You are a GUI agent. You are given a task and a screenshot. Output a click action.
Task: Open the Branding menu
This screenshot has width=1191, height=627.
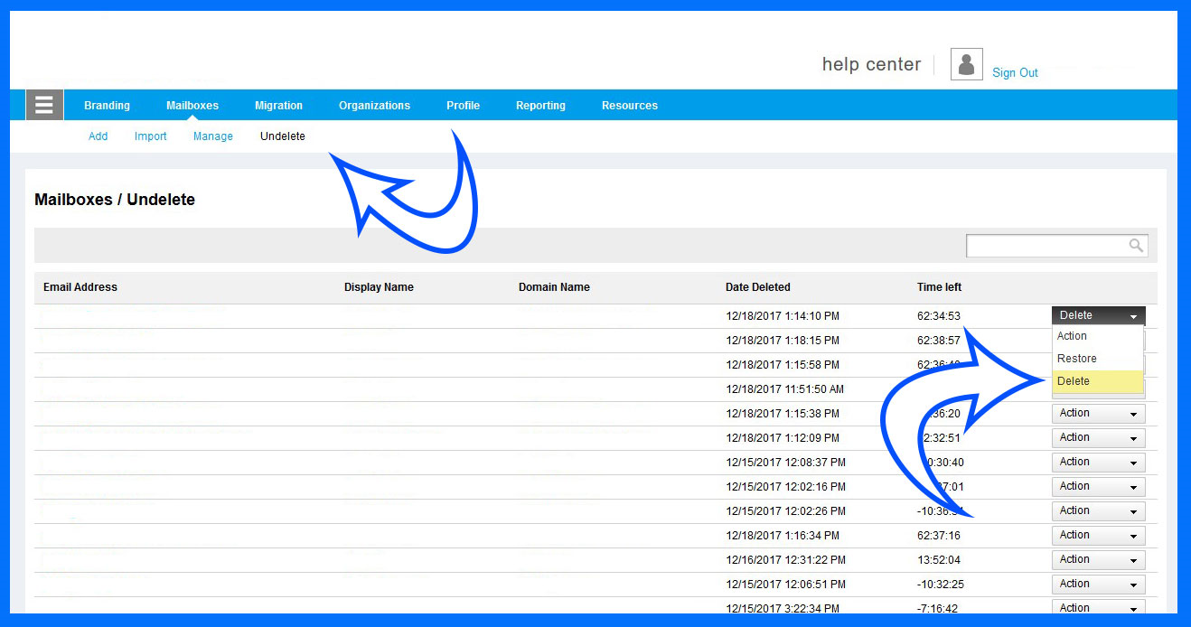(107, 106)
